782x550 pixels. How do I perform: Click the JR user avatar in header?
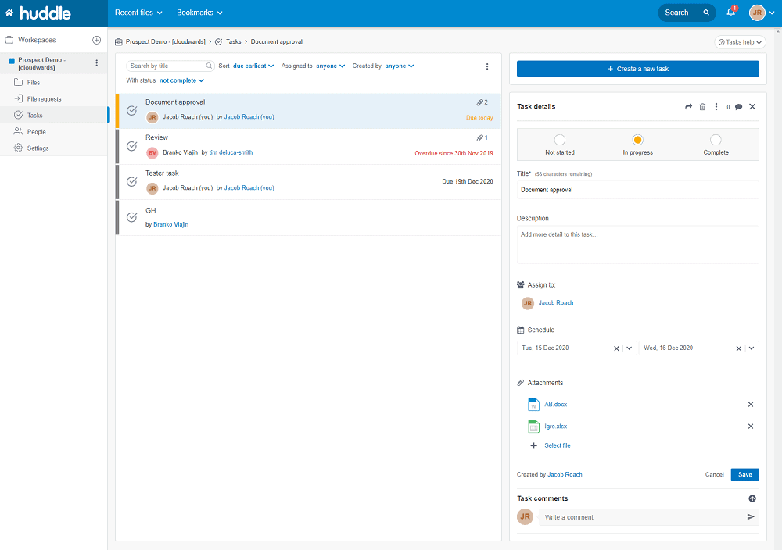pos(757,12)
